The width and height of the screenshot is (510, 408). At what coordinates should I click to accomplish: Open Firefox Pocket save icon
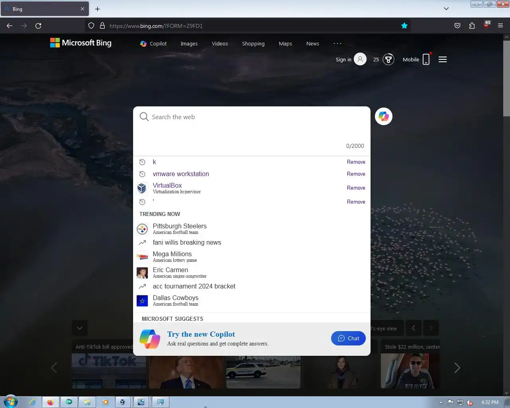tap(457, 26)
